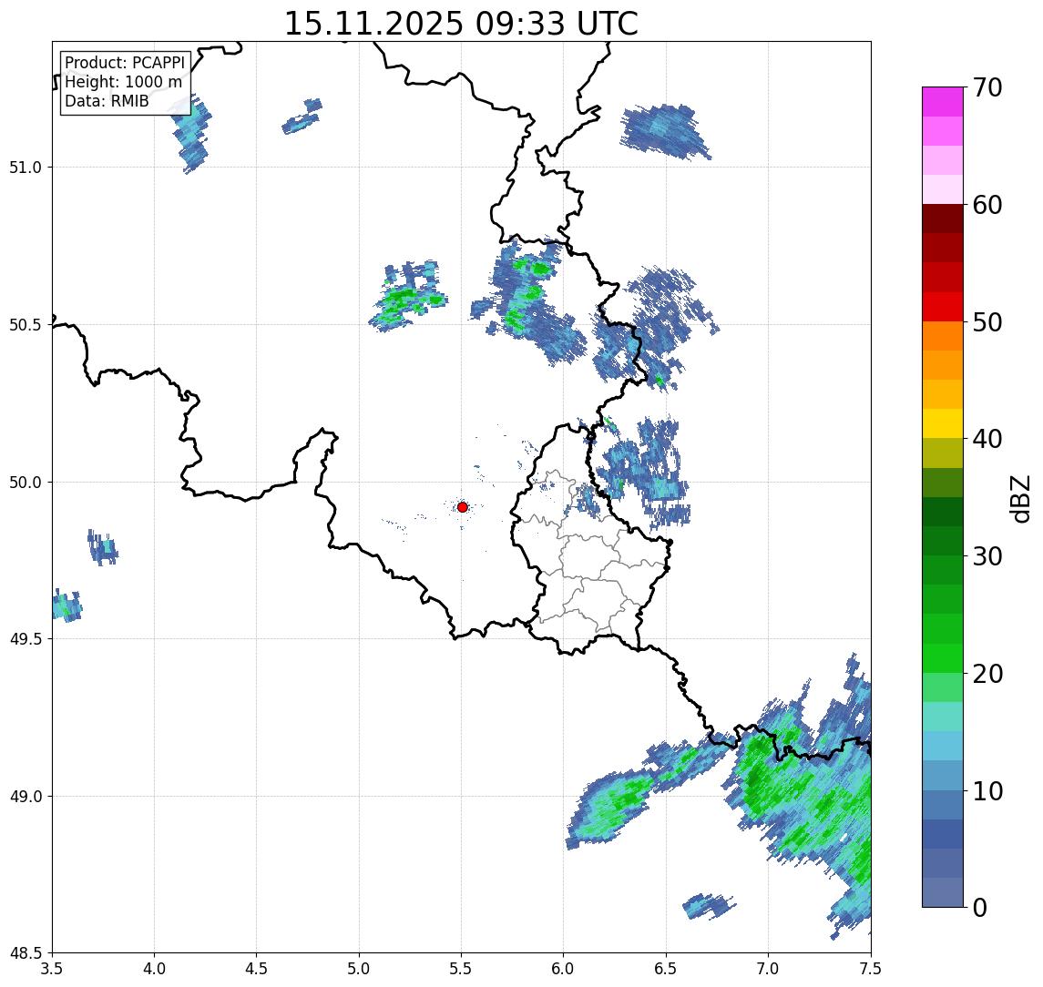1043x987 pixels.
Task: Click the longitude tick label 7.0
Action: (x=768, y=969)
